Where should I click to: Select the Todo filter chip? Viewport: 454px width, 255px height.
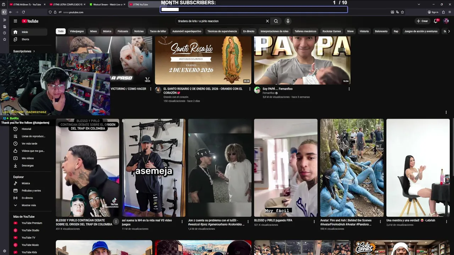coord(61,31)
